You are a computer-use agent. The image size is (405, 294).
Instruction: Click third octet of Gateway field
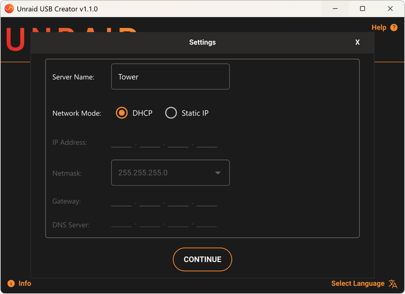(x=178, y=201)
